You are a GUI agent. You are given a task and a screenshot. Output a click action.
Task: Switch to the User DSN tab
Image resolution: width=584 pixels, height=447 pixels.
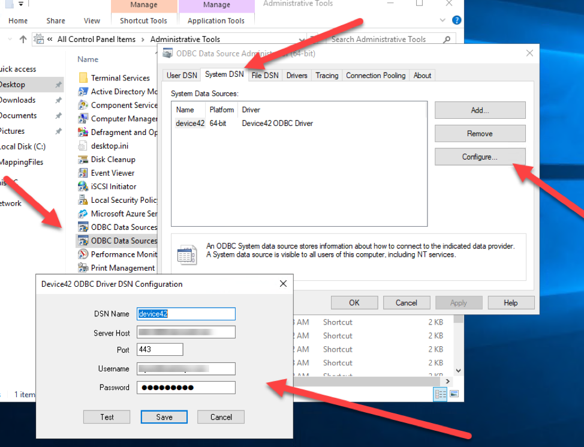(182, 76)
